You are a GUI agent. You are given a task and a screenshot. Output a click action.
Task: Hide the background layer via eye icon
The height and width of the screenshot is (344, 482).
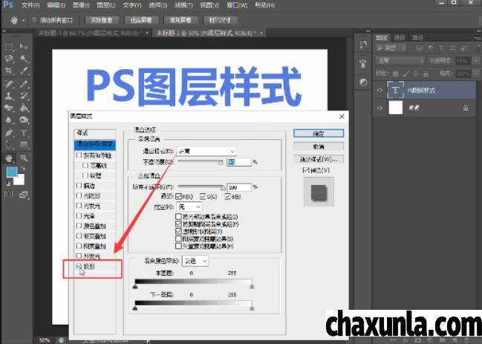(x=380, y=108)
